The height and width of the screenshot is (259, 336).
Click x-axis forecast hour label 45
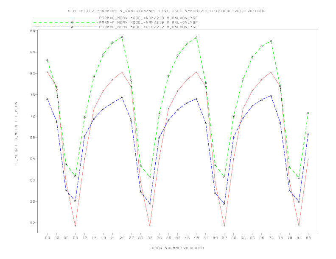coord(187,238)
